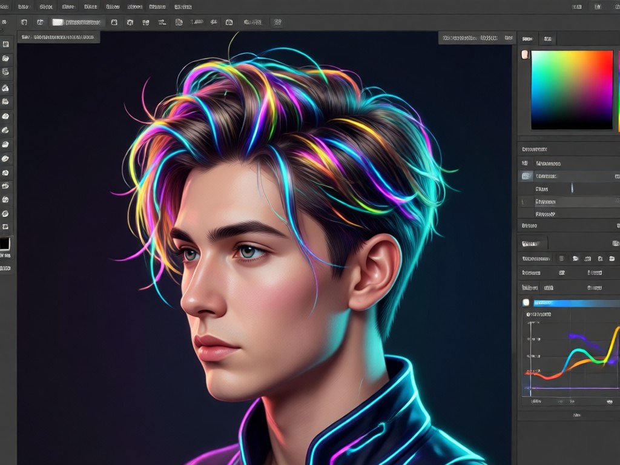The image size is (620, 465).
Task: Click the vertical hue strip beside the color field
Action: click(618, 90)
